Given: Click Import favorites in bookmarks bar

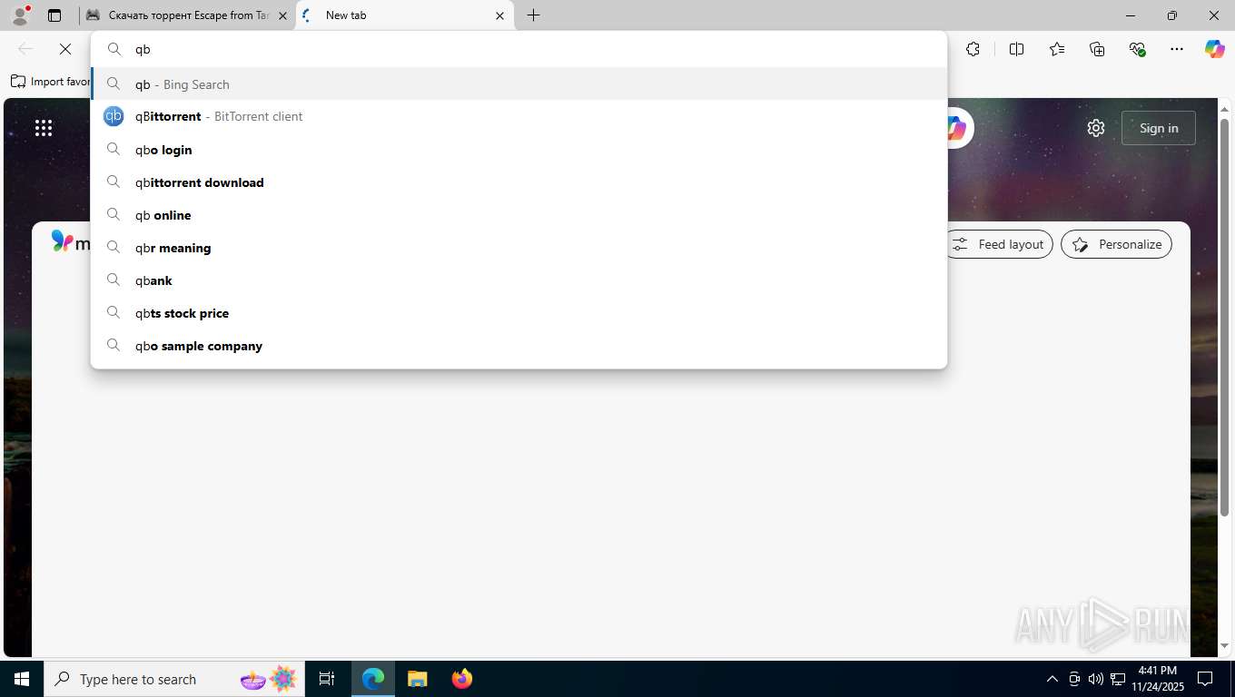Looking at the screenshot, I should point(51,82).
